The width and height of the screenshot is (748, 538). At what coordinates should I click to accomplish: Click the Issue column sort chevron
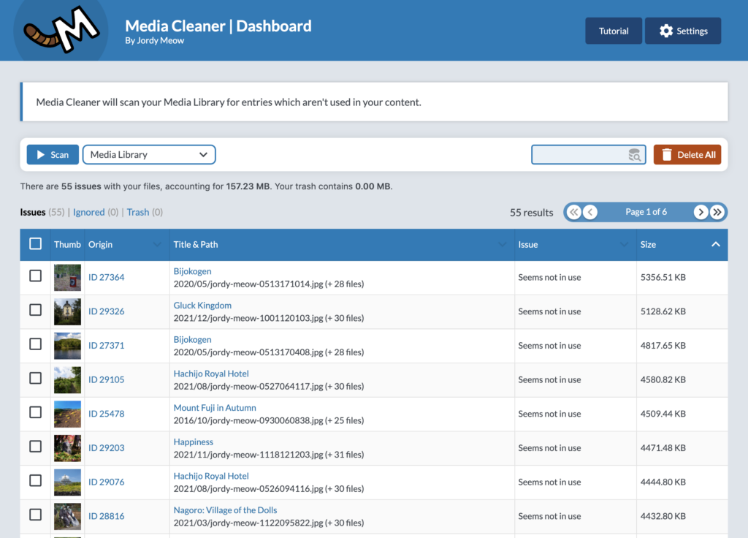point(625,244)
